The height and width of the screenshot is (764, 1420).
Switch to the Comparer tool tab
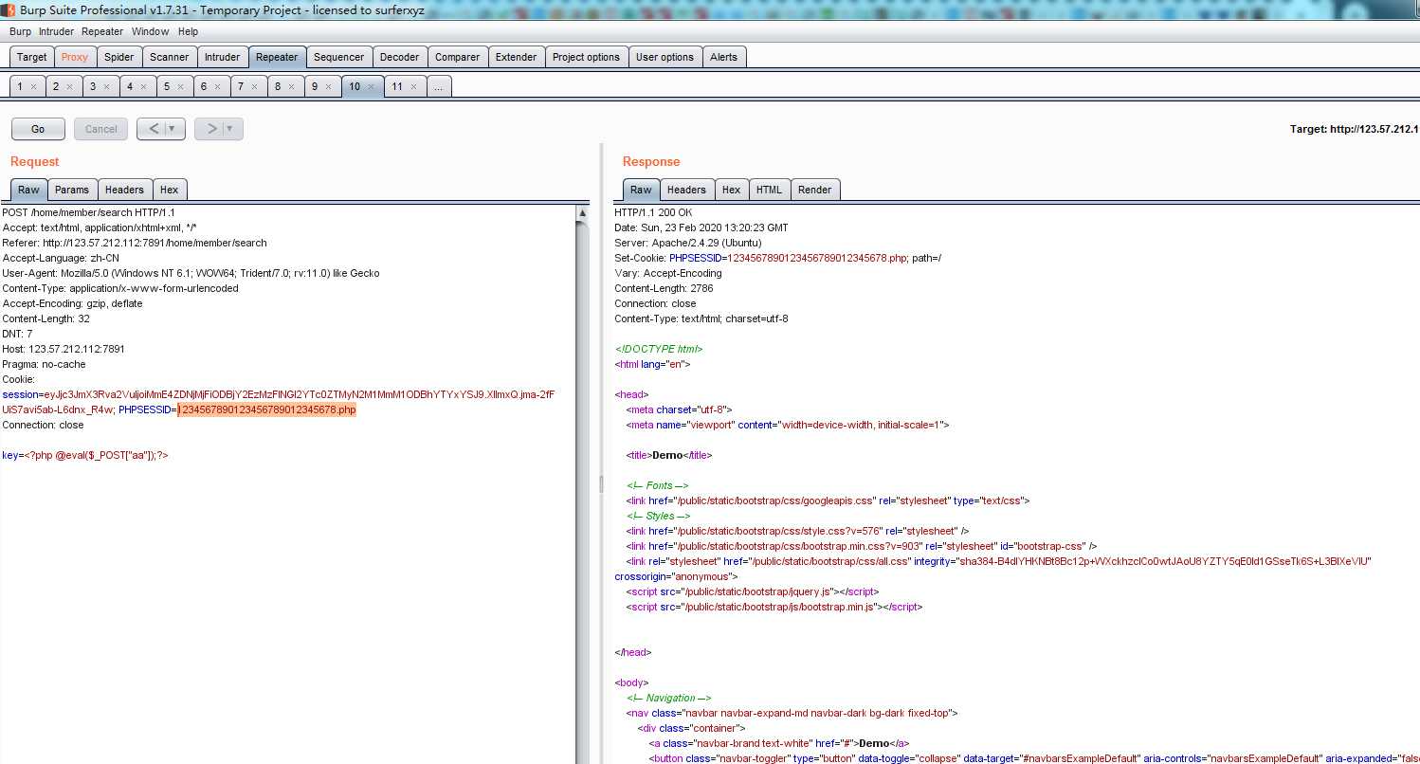coord(457,57)
